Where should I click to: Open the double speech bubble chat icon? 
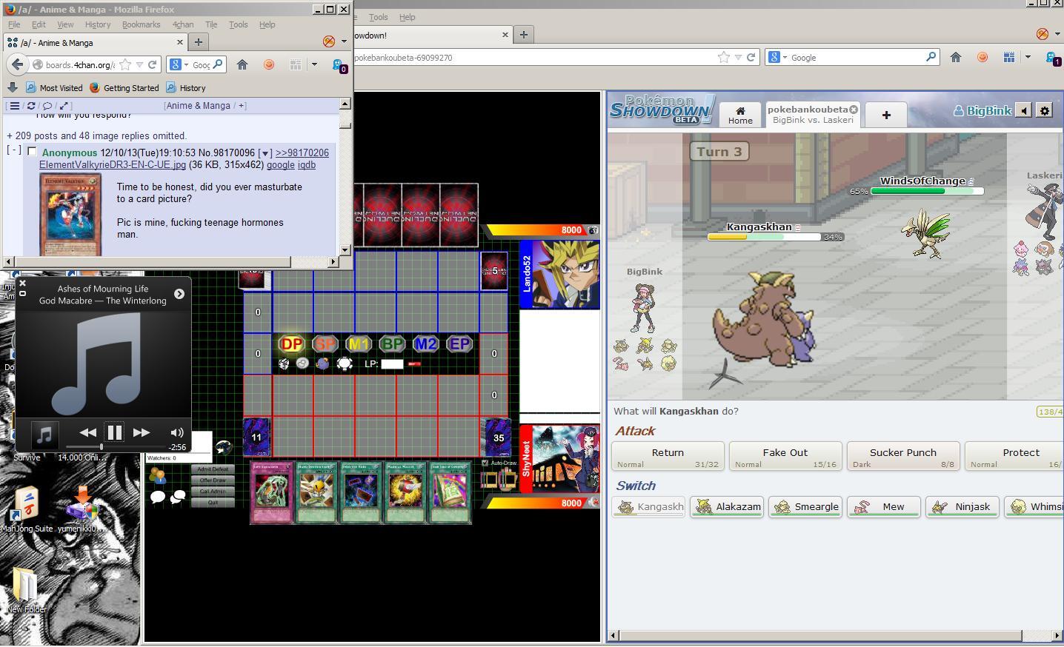click(178, 497)
